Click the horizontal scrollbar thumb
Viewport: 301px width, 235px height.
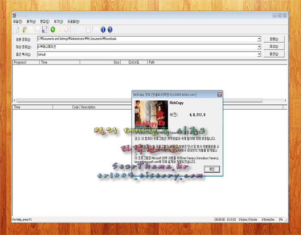[x=140, y=100]
